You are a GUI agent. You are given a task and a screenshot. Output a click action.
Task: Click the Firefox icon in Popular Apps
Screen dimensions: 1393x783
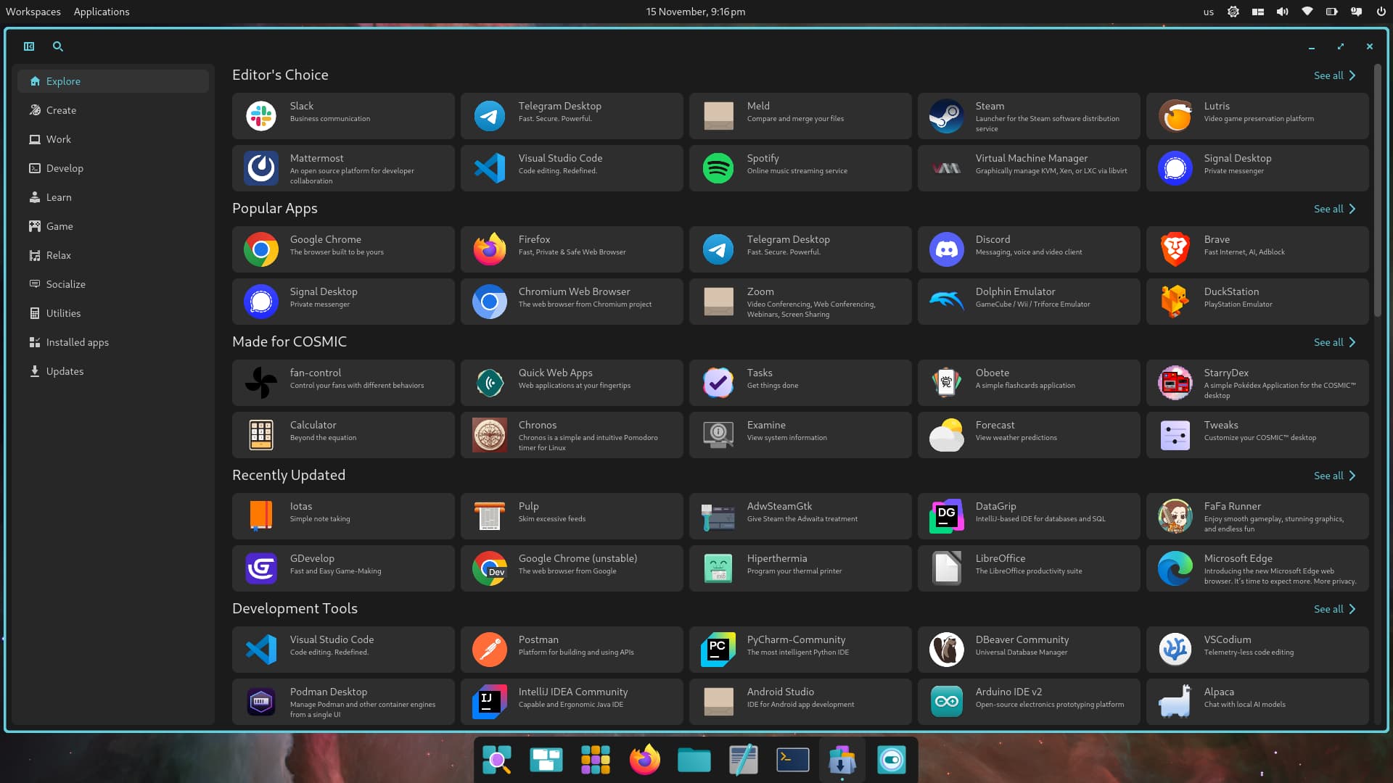[x=490, y=249]
